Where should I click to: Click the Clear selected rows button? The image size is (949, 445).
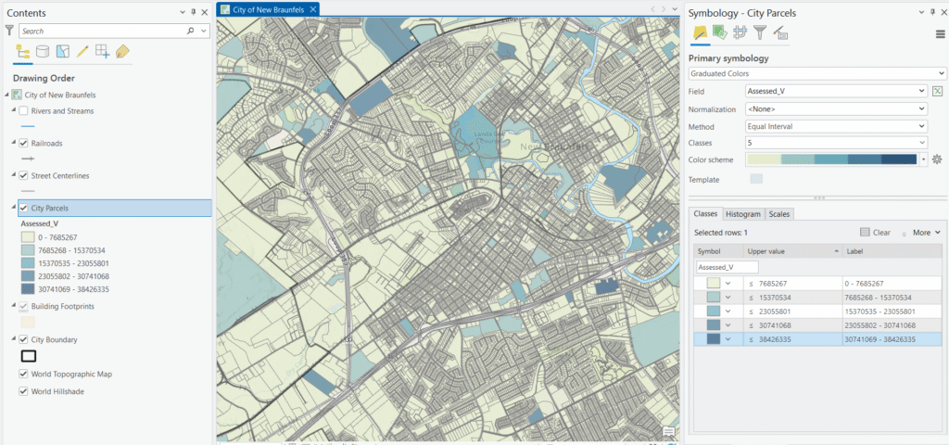click(x=875, y=233)
